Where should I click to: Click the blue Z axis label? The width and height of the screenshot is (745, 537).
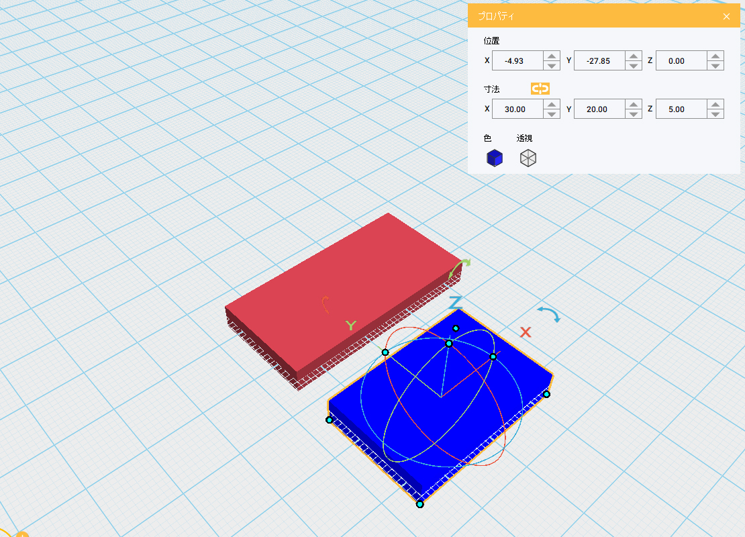click(456, 303)
